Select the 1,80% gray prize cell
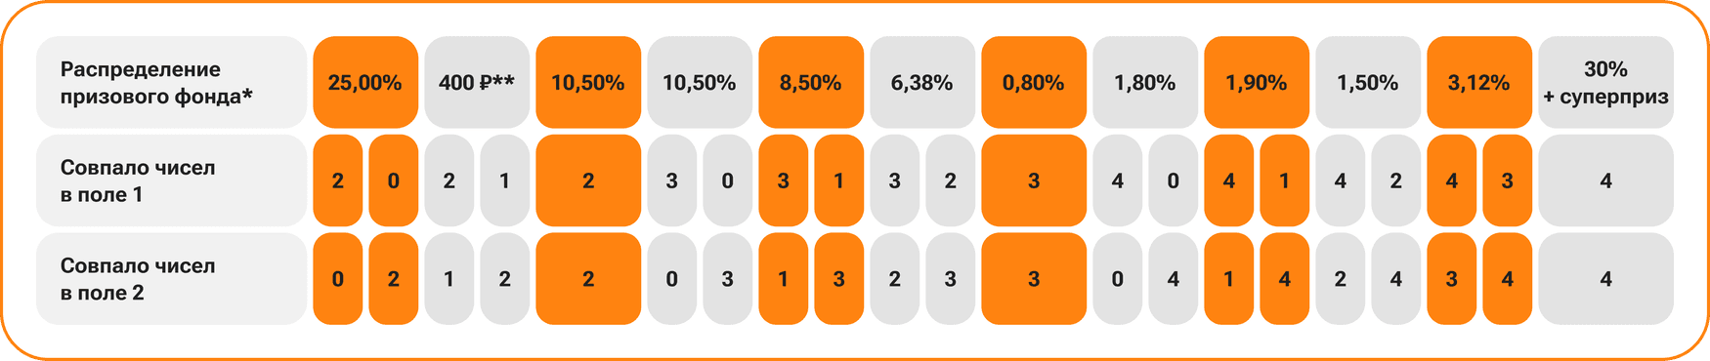This screenshot has height=361, width=1710. [1145, 82]
